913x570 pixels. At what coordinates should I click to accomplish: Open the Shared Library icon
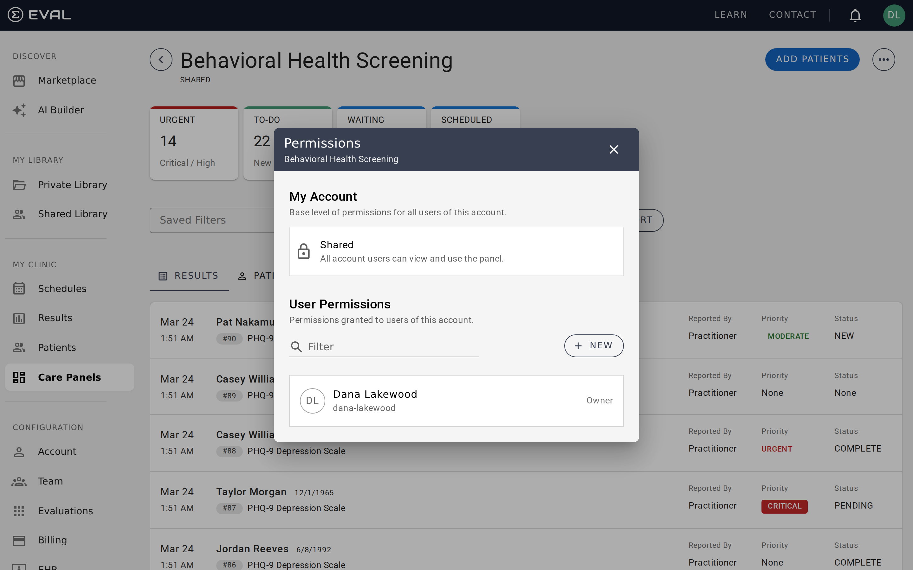pyautogui.click(x=20, y=214)
